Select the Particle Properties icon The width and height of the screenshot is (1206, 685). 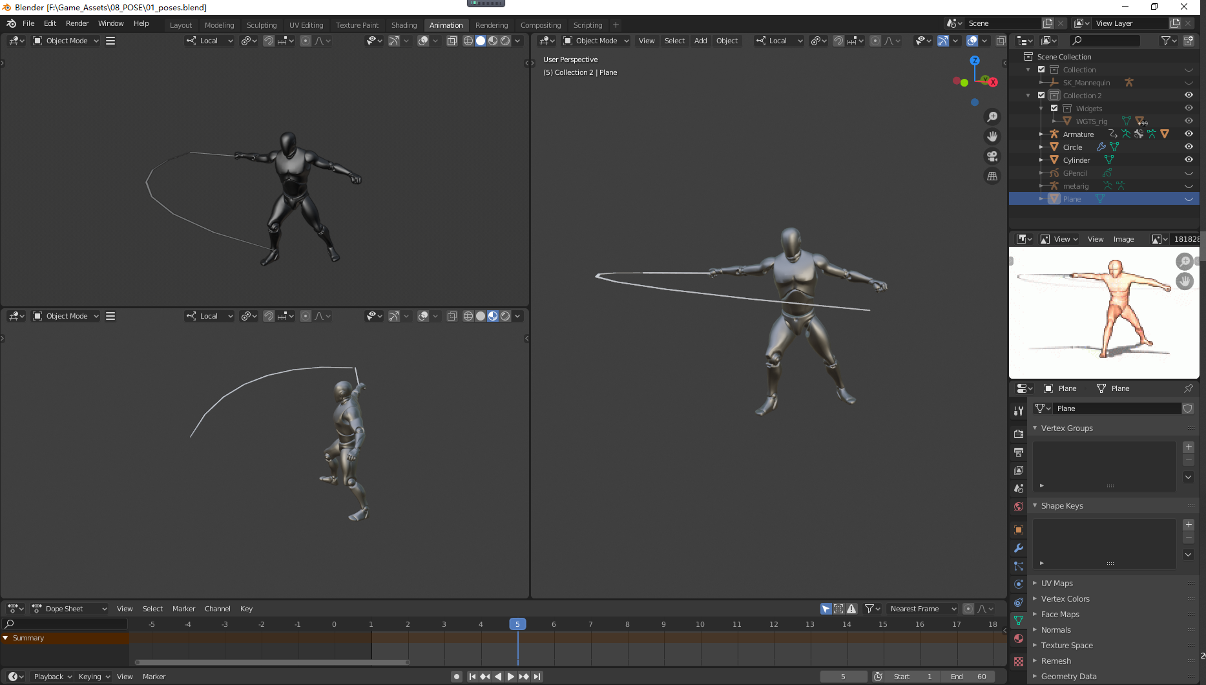point(1019,566)
